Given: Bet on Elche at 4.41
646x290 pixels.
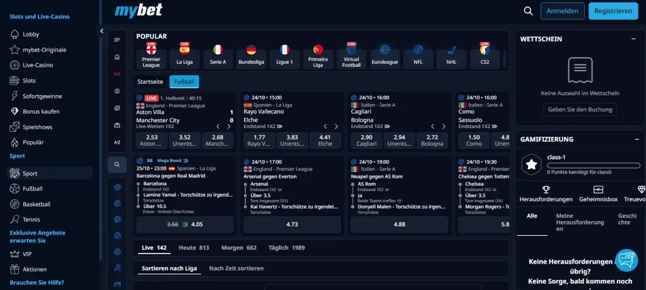Looking at the screenshot, I should (x=325, y=141).
